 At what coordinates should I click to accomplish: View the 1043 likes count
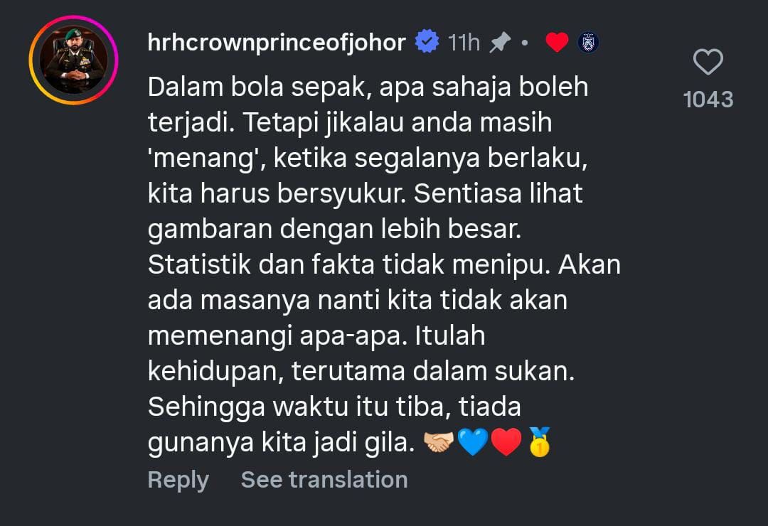[708, 100]
